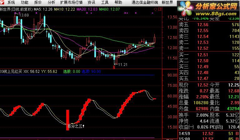This screenshot has width=240, height=140.
Task: Click the 买二 12.50 order row
Action: [209, 61]
